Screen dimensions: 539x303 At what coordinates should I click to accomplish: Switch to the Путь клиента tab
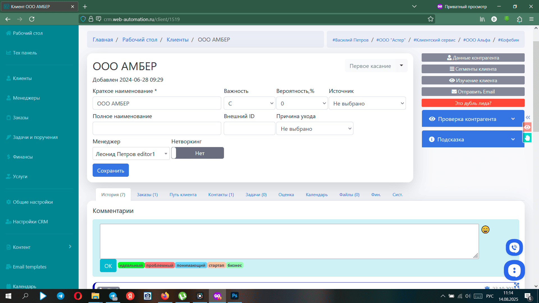[183, 195]
